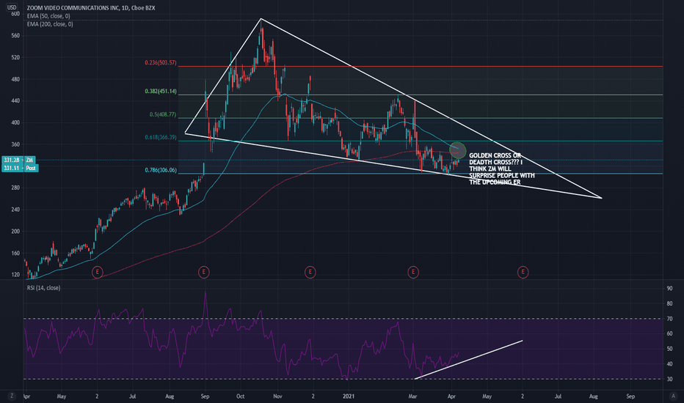
Task: Open the EMA (200, close, 0) indicator legend
Action: point(50,24)
